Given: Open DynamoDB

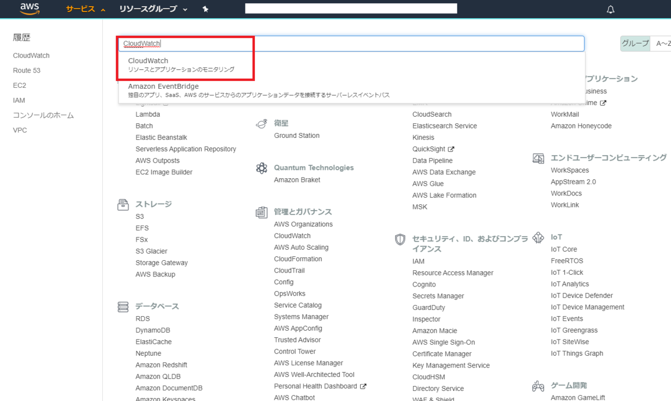Looking at the screenshot, I should click(153, 330).
